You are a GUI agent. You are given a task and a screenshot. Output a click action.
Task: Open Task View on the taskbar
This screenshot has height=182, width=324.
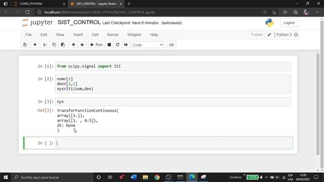(x=110, y=177)
